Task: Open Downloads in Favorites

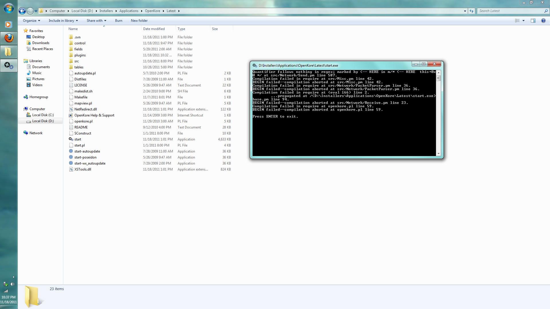Action: [x=41, y=43]
